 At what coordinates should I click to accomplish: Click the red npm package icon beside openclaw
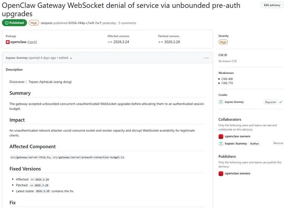click(x=8, y=42)
